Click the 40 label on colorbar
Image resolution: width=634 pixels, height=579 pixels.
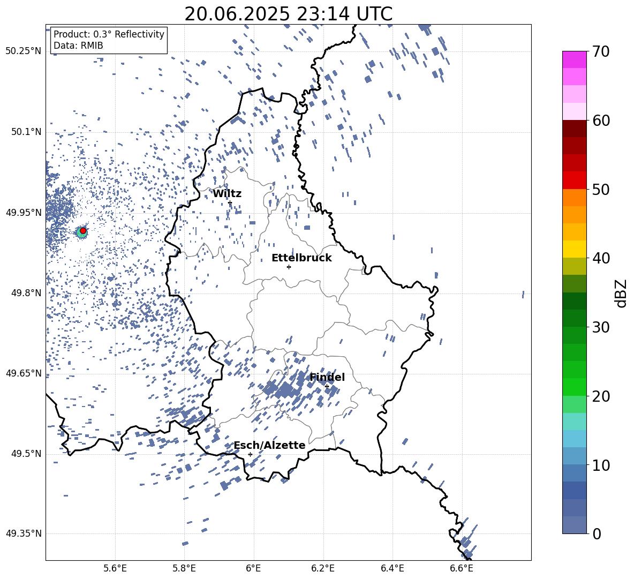[601, 258]
